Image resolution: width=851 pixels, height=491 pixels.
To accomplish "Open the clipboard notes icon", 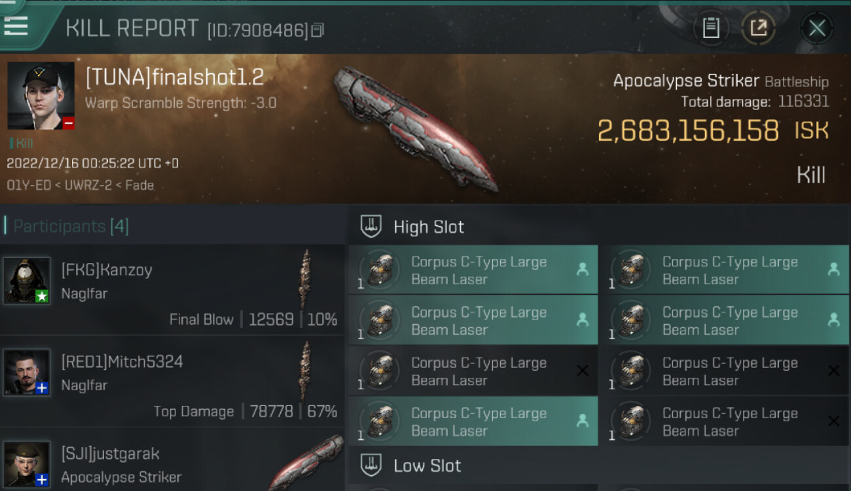I will tap(711, 28).
